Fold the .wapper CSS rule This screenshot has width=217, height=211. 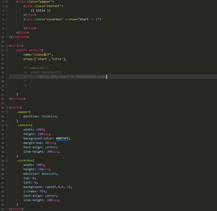coord(7,112)
